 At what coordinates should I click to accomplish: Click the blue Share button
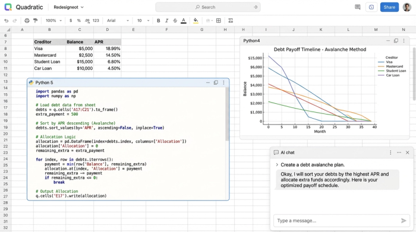tap(389, 7)
